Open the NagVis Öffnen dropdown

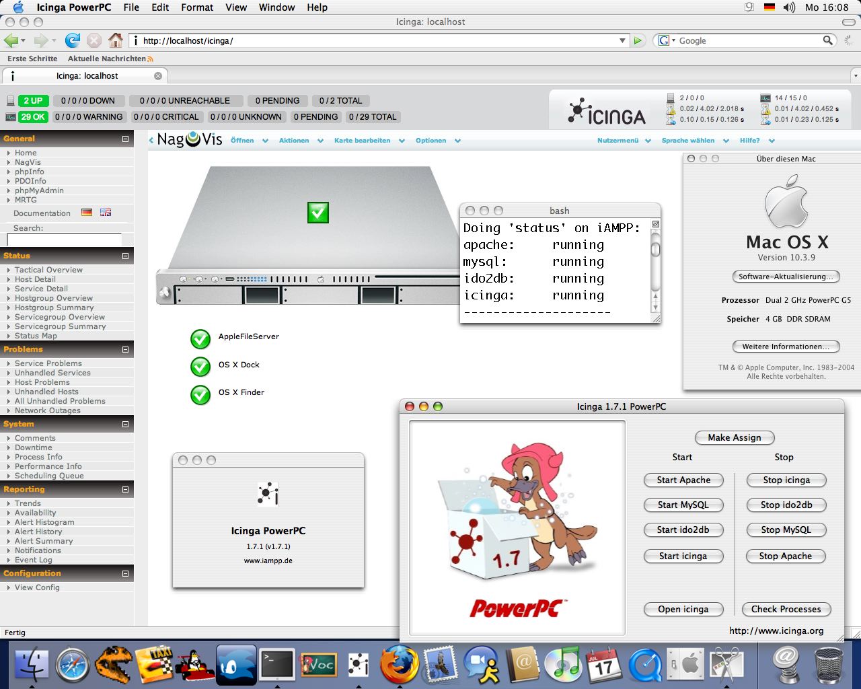[x=249, y=140]
